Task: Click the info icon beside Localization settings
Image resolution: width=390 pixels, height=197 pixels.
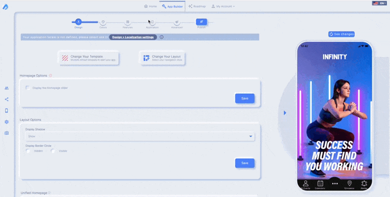Action: click(x=162, y=37)
